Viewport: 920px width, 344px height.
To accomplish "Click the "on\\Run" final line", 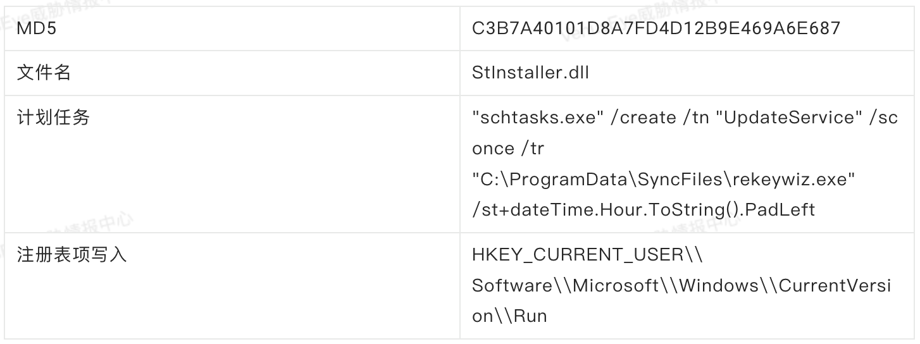I will pyautogui.click(x=509, y=316).
